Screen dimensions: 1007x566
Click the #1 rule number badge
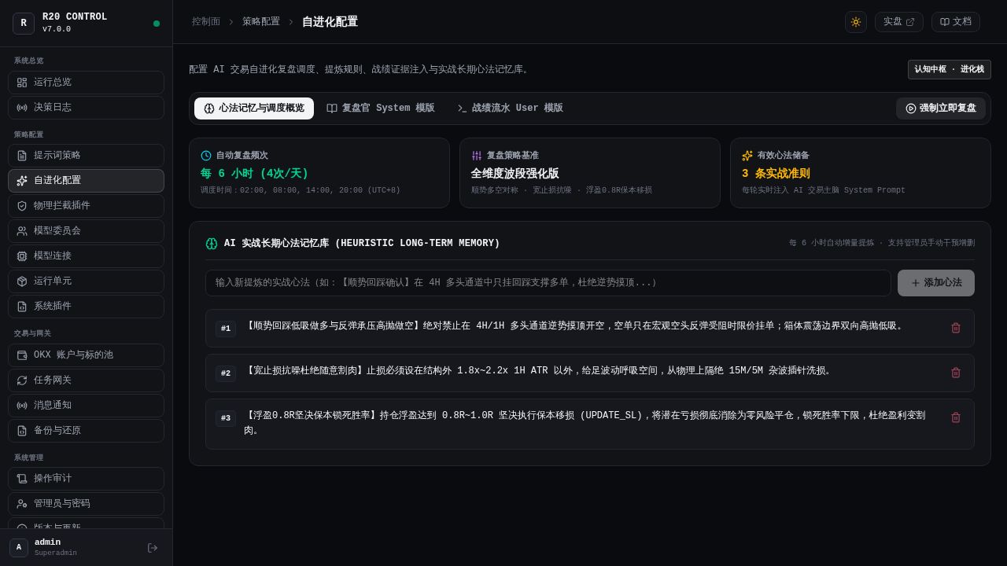226,329
